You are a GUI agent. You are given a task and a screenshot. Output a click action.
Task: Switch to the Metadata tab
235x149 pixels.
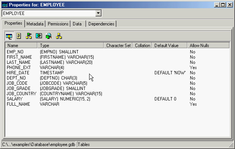(x=35, y=24)
